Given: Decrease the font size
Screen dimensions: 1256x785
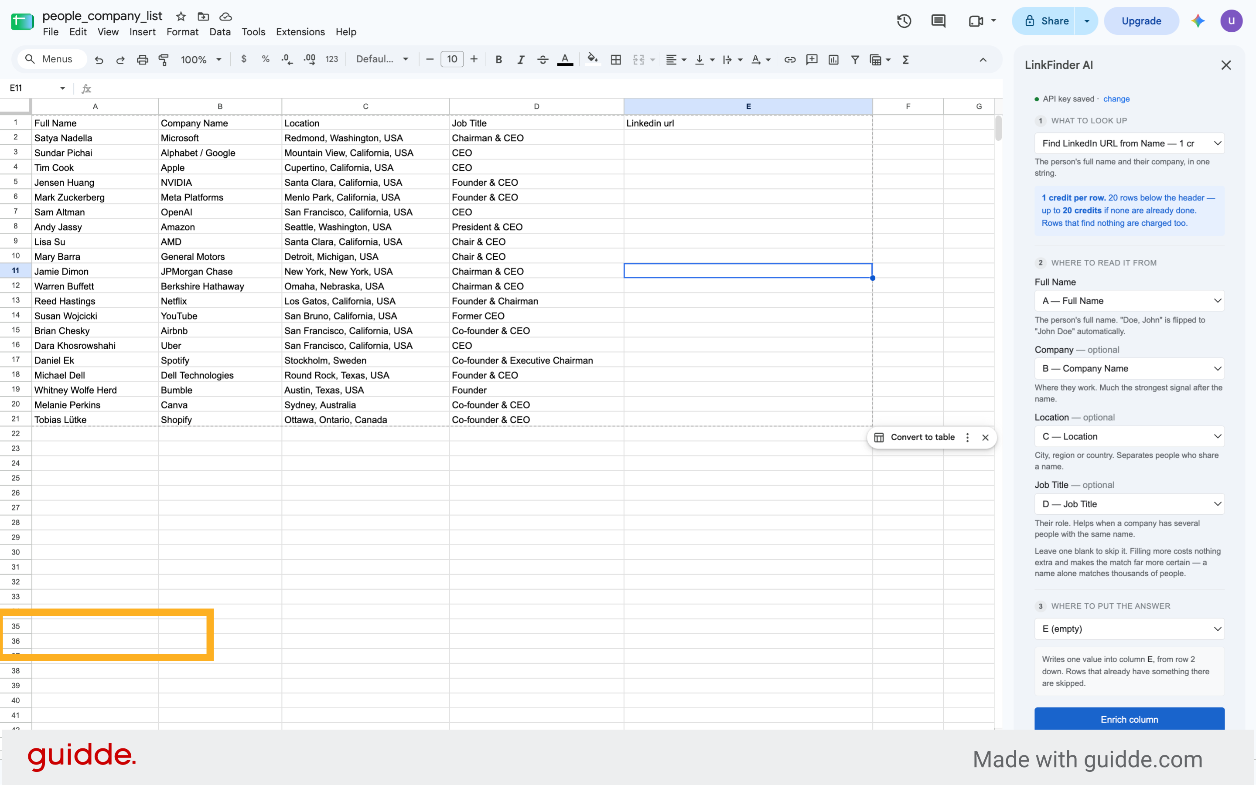Looking at the screenshot, I should [430, 59].
